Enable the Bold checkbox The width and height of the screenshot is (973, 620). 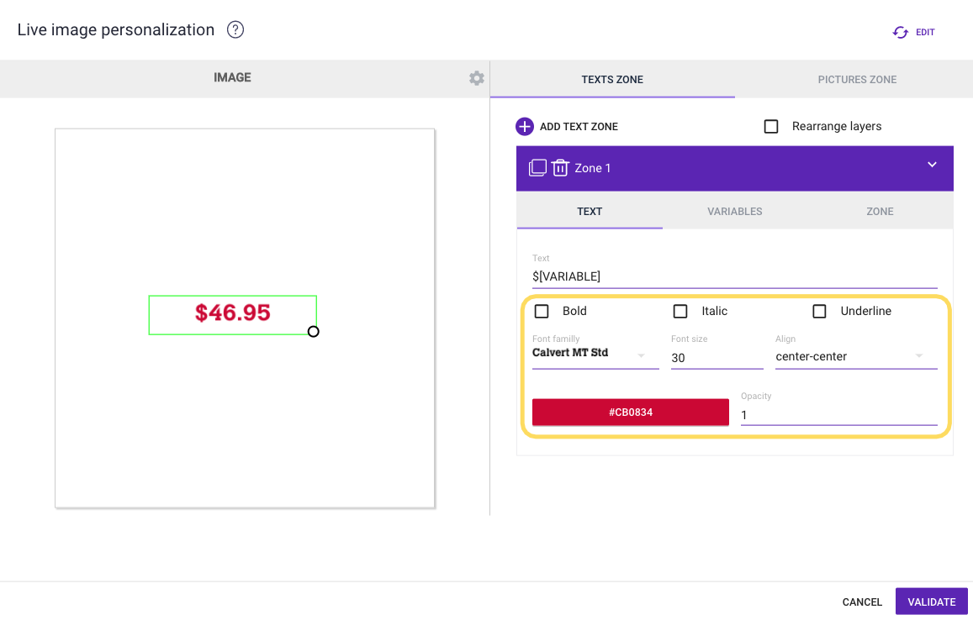pos(542,312)
